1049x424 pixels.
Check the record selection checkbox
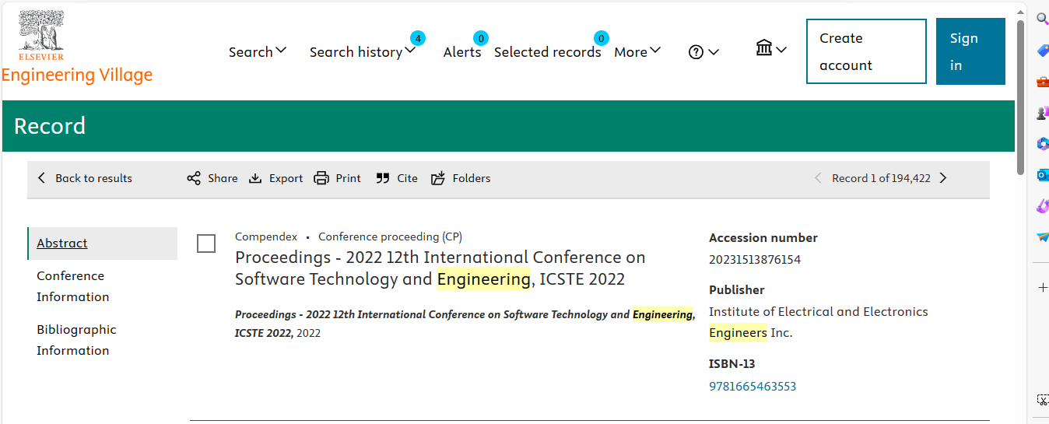click(206, 244)
